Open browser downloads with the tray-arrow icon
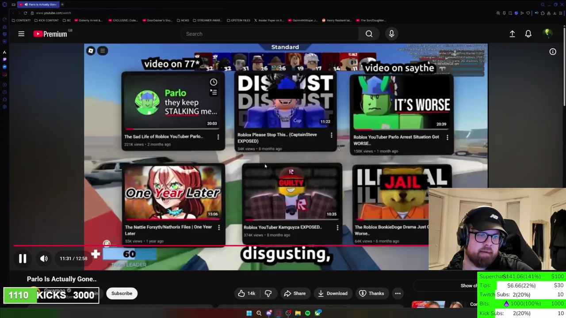Screen dimensions: 566x318 click(x=555, y=13)
